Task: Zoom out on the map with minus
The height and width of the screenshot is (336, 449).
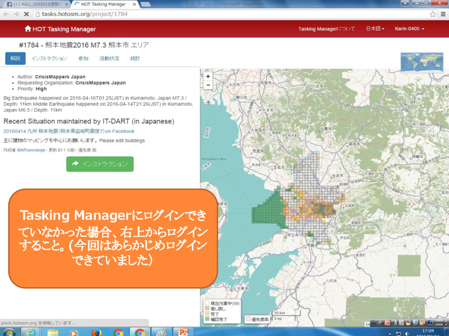Action: (x=208, y=85)
